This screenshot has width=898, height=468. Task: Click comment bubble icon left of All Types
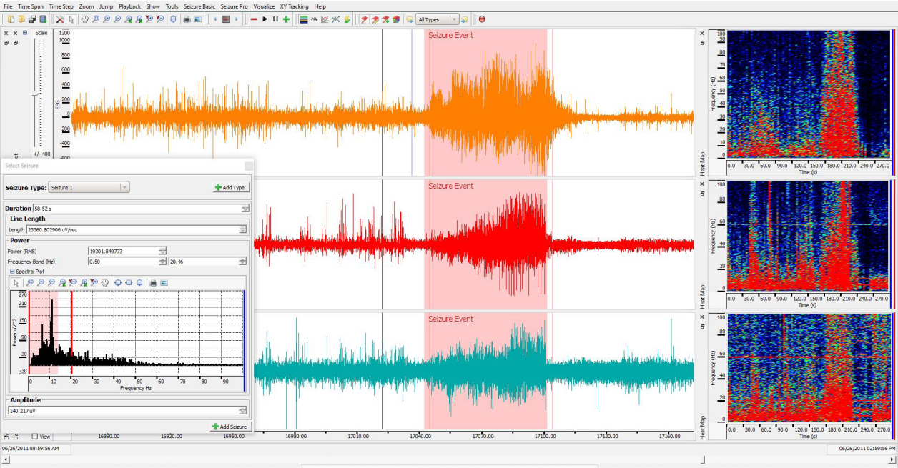(x=409, y=19)
